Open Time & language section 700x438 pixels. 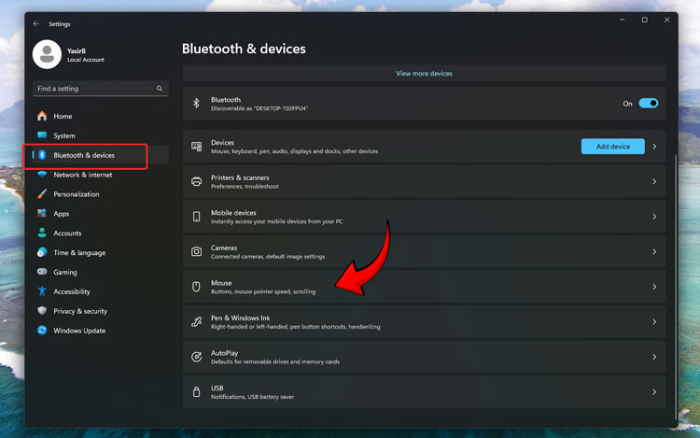pos(101,252)
